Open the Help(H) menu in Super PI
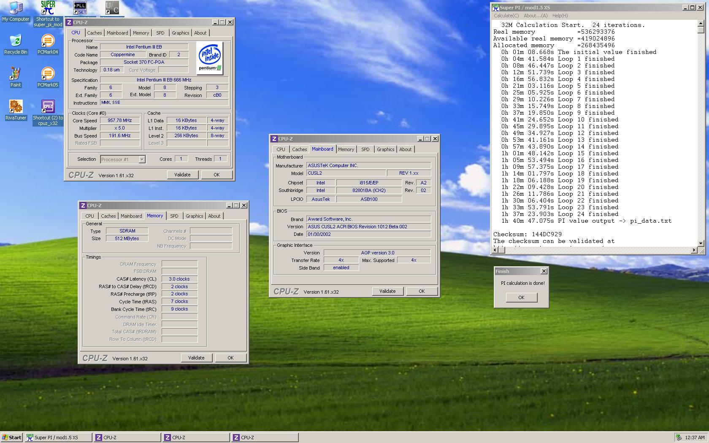 click(x=560, y=16)
